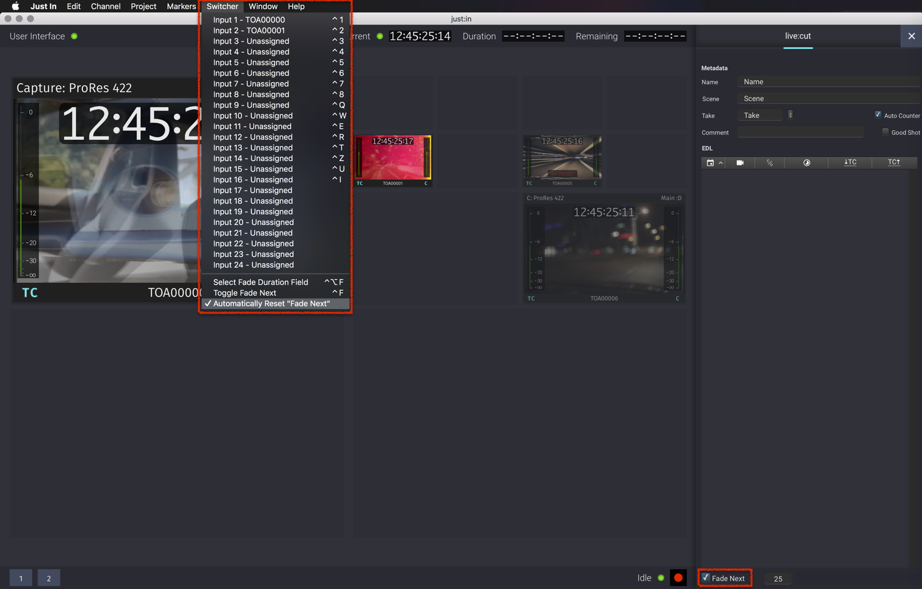
Task: Click the Capture: ProRes 422 main viewer
Action: click(107, 190)
